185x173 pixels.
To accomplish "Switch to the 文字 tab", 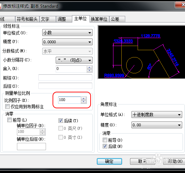I will tap(48, 19).
